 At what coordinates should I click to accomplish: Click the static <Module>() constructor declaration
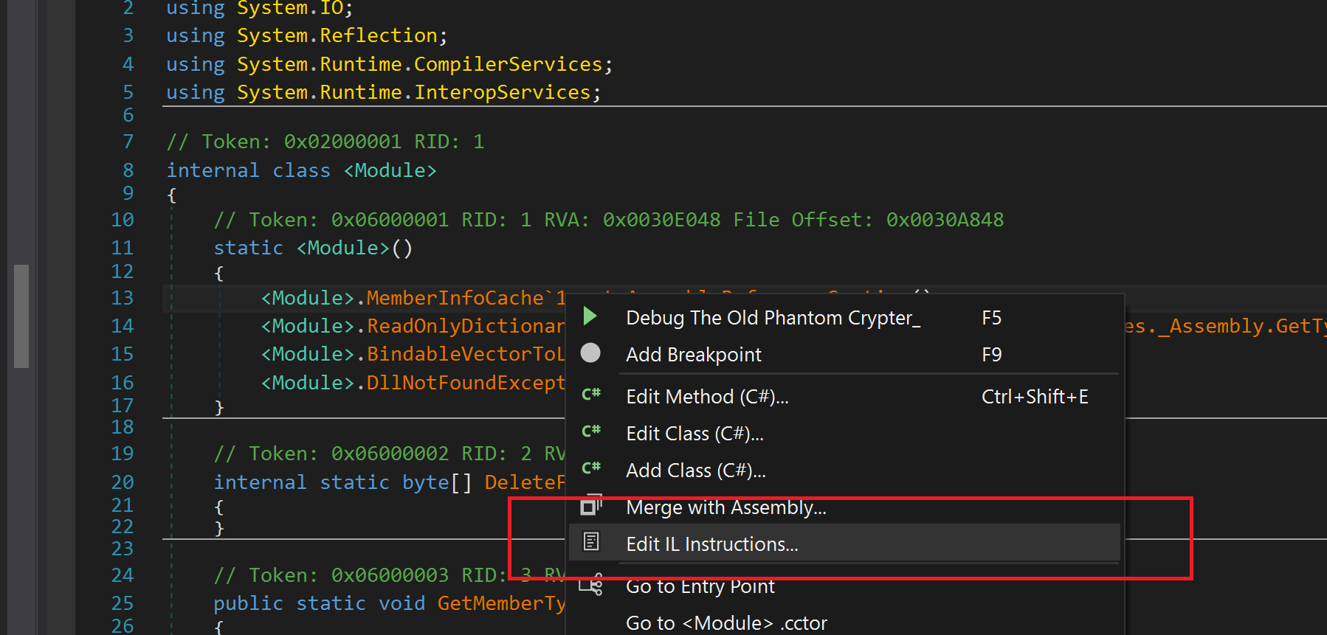pyautogui.click(x=313, y=248)
